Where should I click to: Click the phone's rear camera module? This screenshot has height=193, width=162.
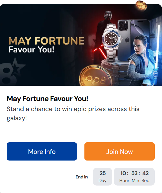coord(124,26)
